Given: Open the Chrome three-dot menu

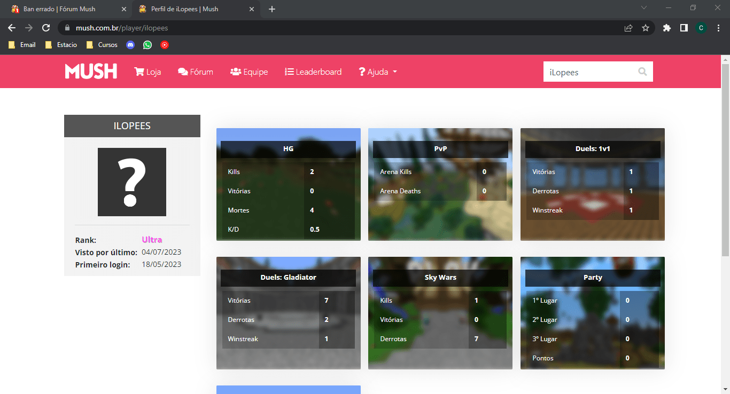Looking at the screenshot, I should tap(718, 28).
